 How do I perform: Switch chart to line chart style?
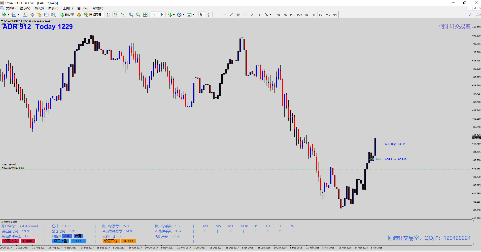(x=123, y=15)
